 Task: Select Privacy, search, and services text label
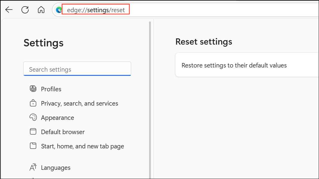pyautogui.click(x=79, y=103)
